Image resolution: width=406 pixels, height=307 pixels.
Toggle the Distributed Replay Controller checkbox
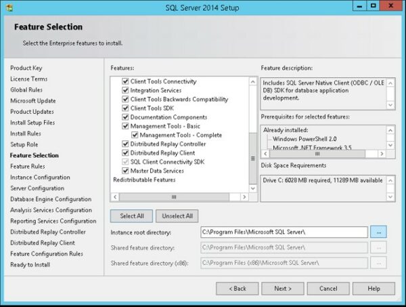click(x=125, y=144)
